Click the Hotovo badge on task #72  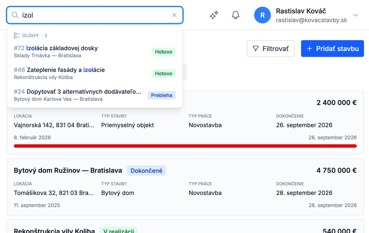click(164, 52)
